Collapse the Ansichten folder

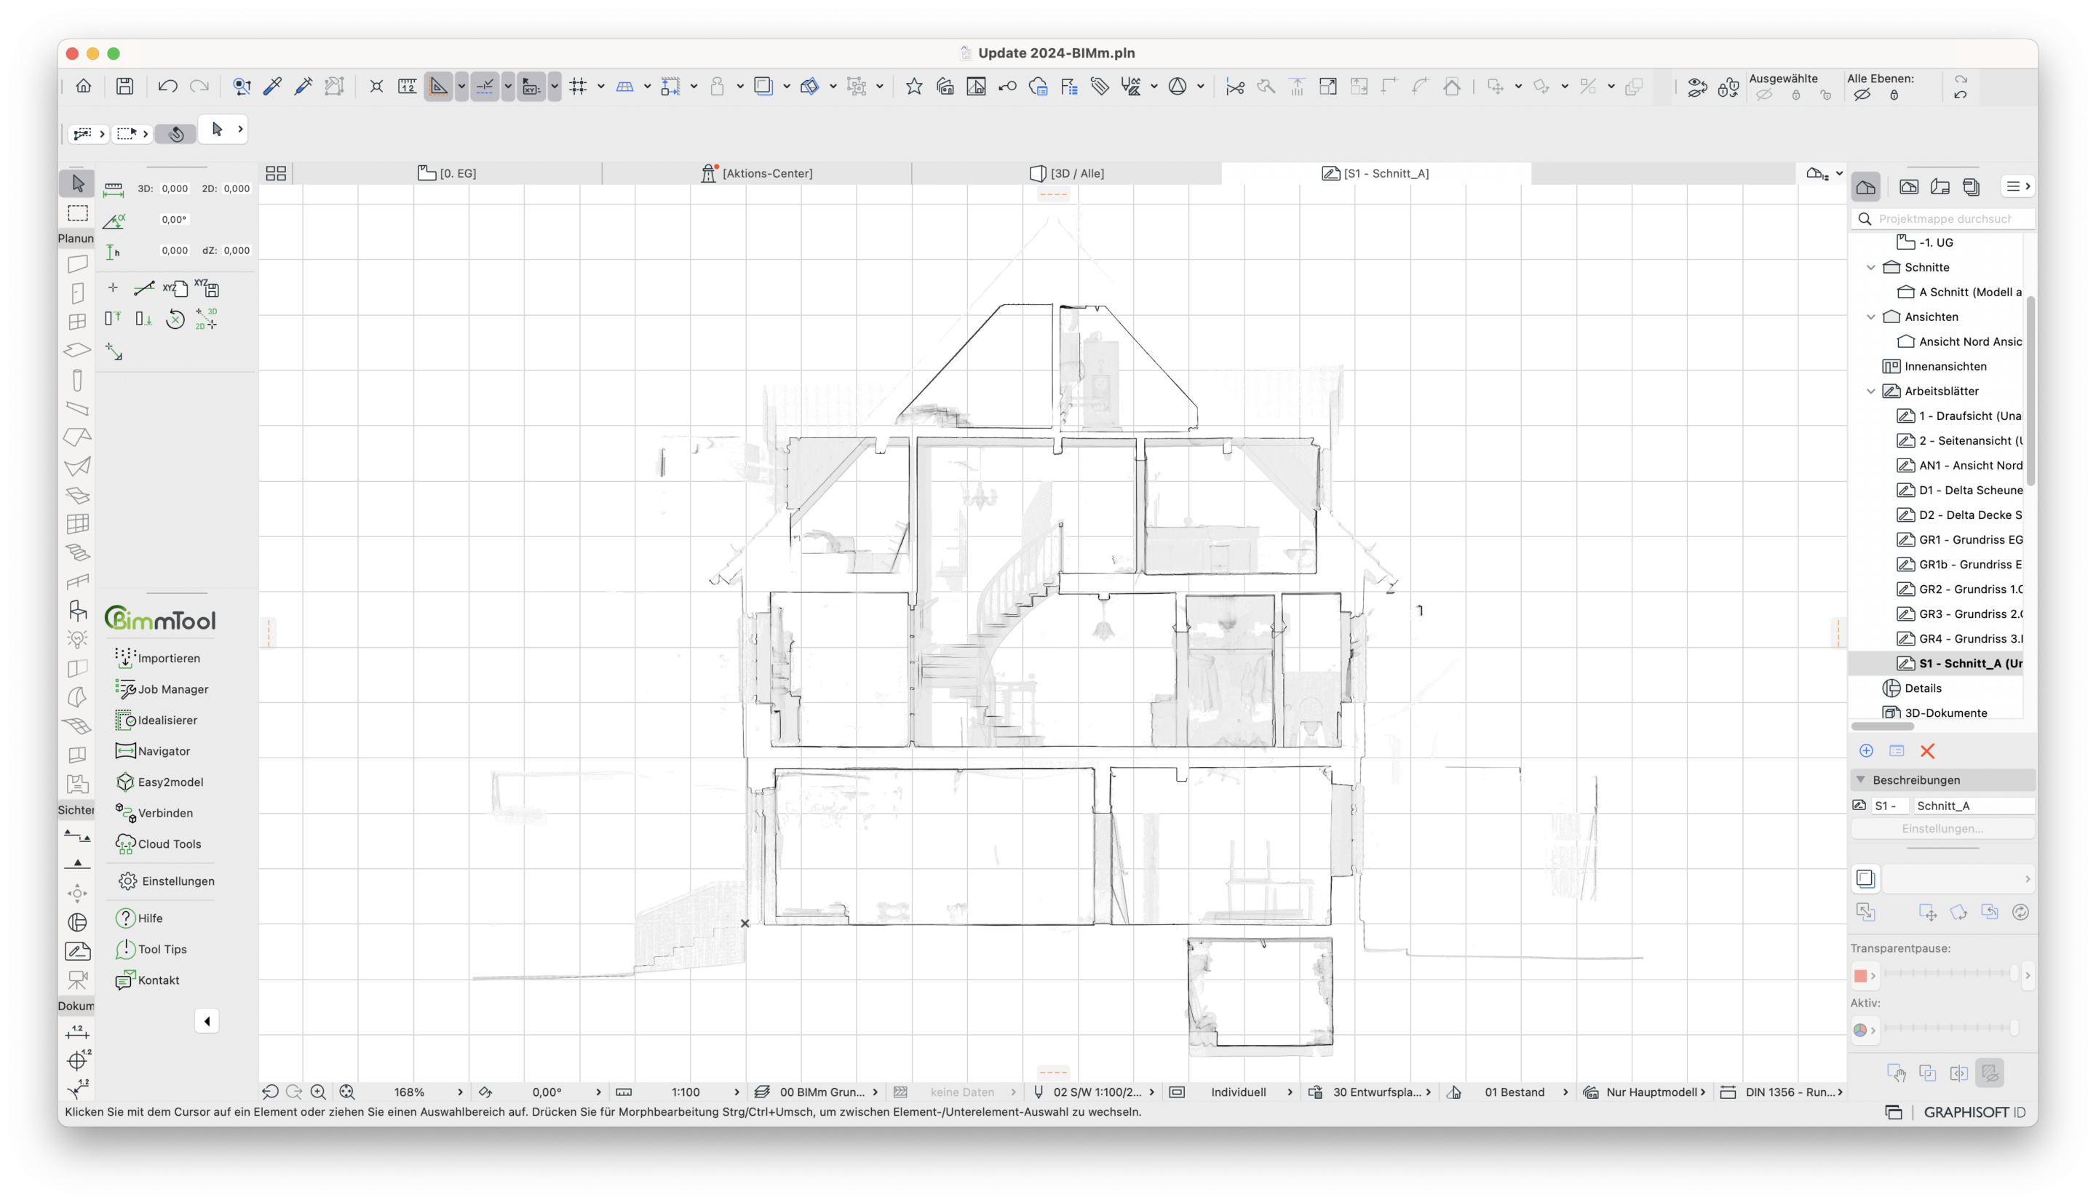pos(1871,317)
